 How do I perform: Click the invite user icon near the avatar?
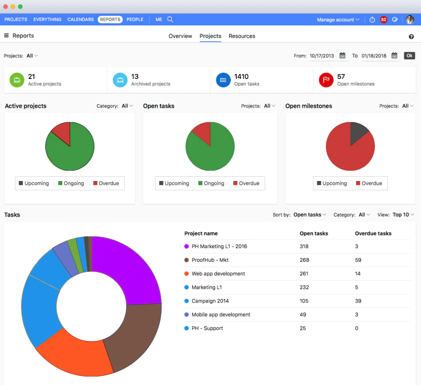(395, 19)
